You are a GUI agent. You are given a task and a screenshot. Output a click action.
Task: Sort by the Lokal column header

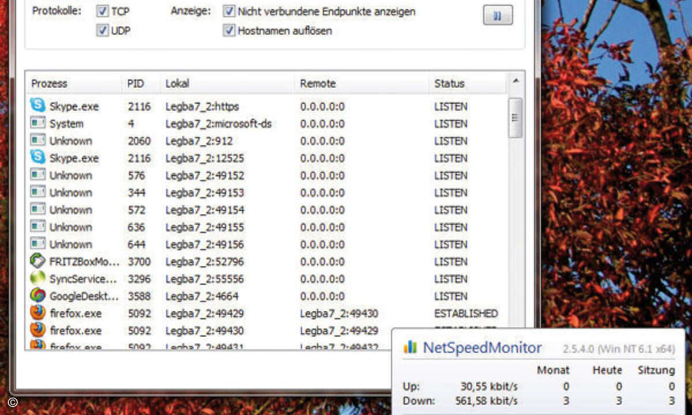[227, 83]
